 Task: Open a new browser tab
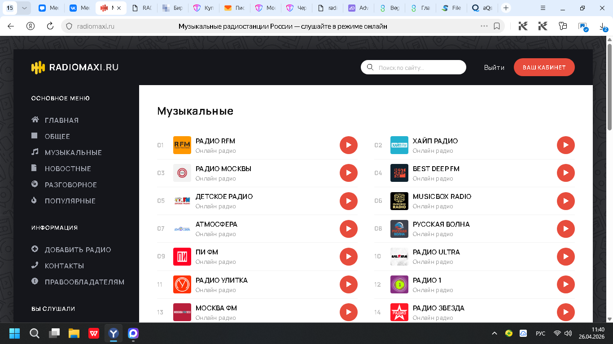(x=506, y=8)
